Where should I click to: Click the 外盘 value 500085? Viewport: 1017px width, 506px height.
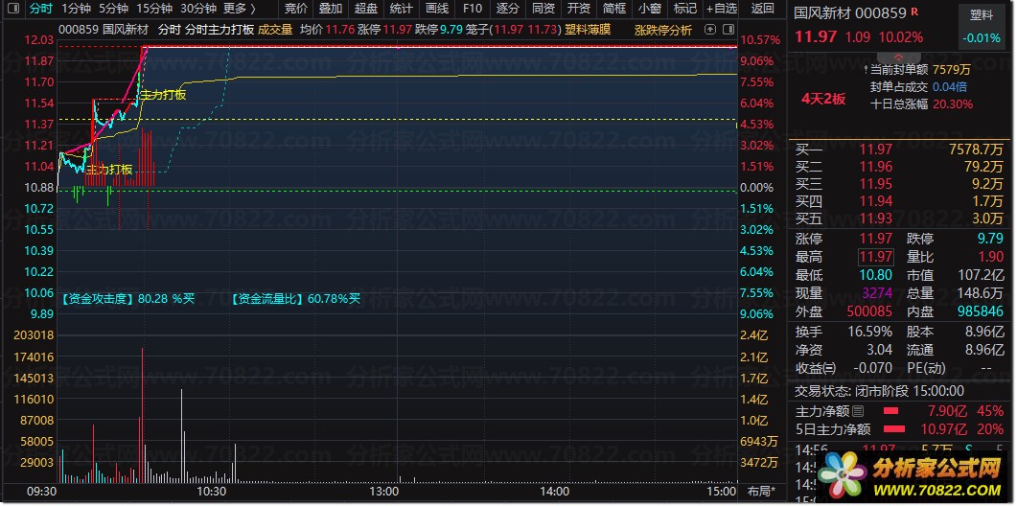(x=869, y=310)
